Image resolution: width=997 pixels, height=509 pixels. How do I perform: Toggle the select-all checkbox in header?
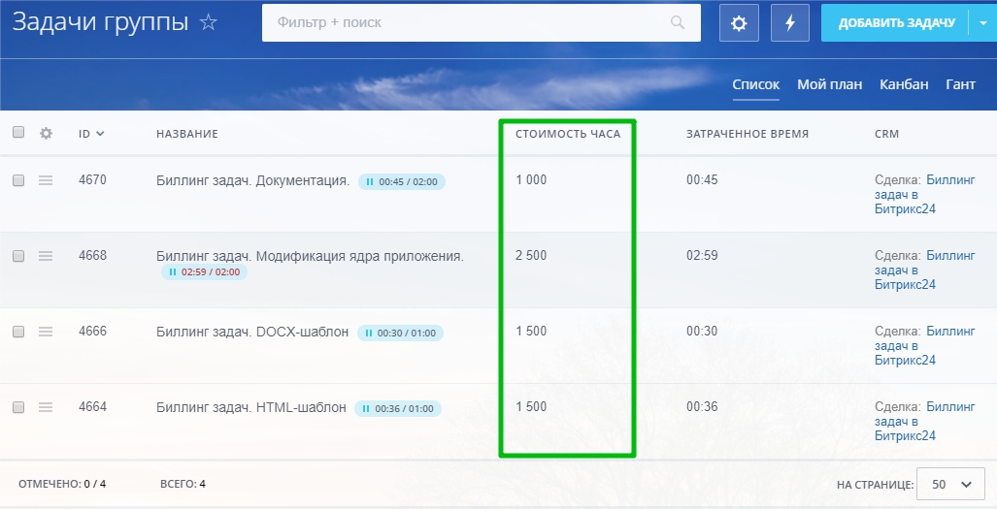point(18,133)
